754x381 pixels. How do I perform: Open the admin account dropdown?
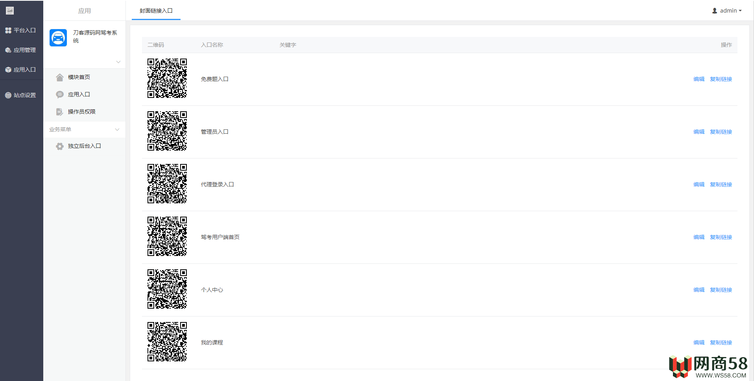(x=727, y=11)
